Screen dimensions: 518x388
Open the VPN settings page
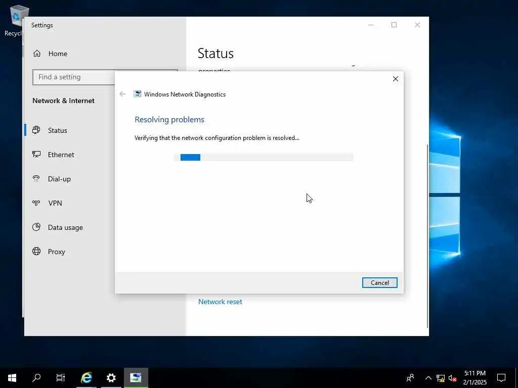55,203
